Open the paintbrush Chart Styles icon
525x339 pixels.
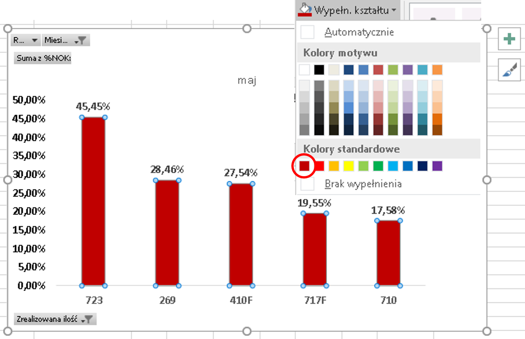point(509,70)
